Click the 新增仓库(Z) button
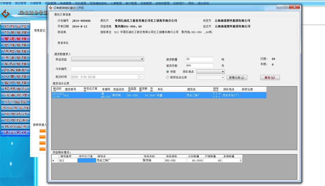Viewport: 325px width, 186px height. 237,77
